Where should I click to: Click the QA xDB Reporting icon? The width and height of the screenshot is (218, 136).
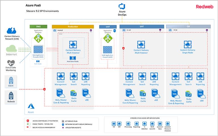(200, 76)
